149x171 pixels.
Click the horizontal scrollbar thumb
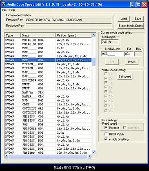pyautogui.click(x=48, y=156)
